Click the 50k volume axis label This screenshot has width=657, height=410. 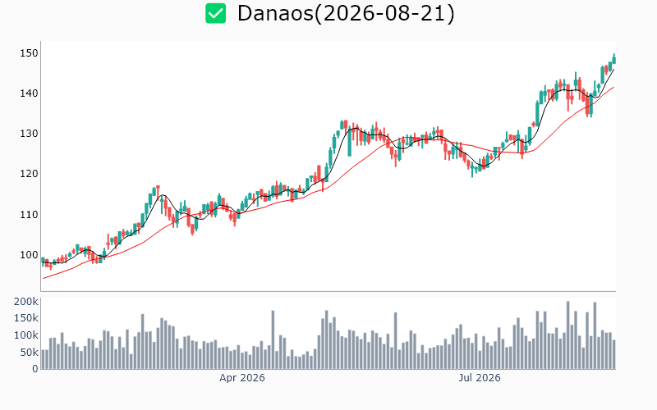[x=29, y=353]
